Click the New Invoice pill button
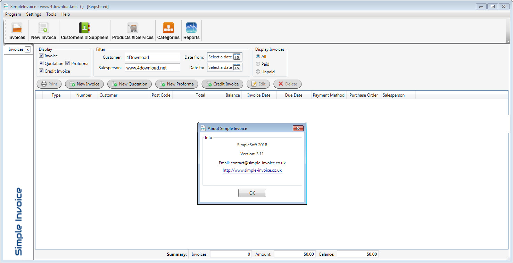The image size is (513, 263). point(84,84)
